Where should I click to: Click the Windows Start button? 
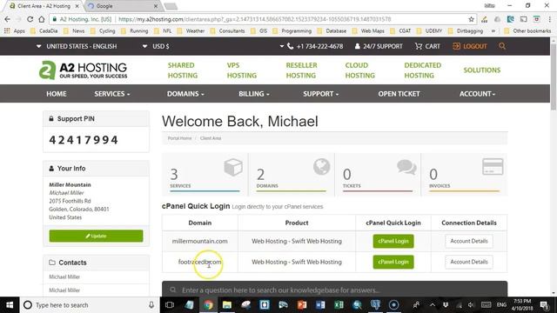(x=10, y=305)
